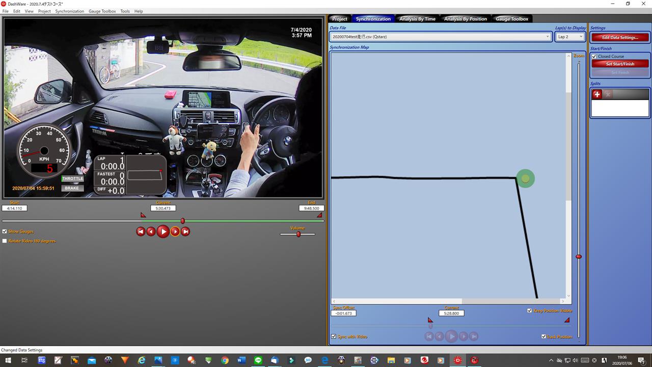Jump video to the start marker

coord(141,231)
